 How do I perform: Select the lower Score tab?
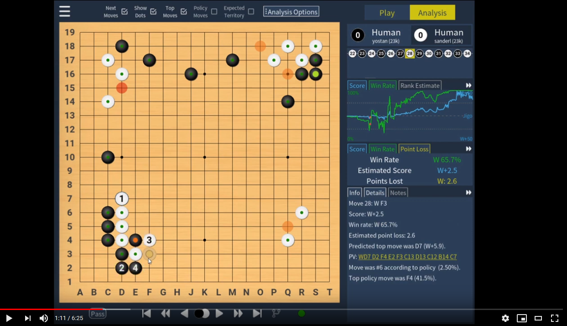point(357,149)
